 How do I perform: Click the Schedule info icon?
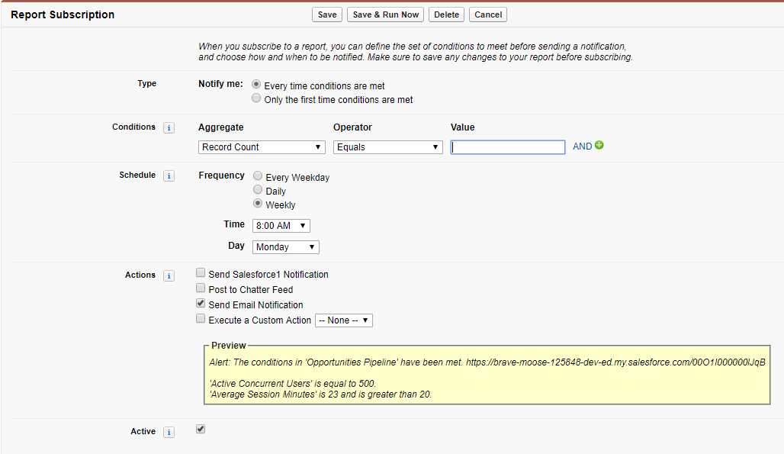[x=169, y=176]
